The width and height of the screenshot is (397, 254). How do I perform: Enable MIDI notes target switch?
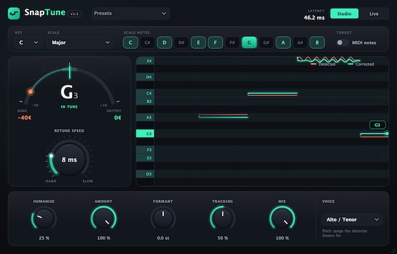342,42
